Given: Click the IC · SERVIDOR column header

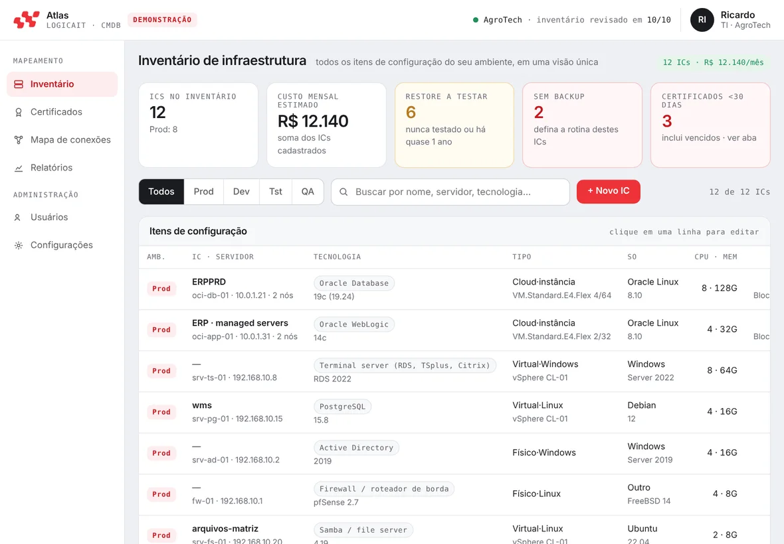Looking at the screenshot, I should tap(223, 257).
